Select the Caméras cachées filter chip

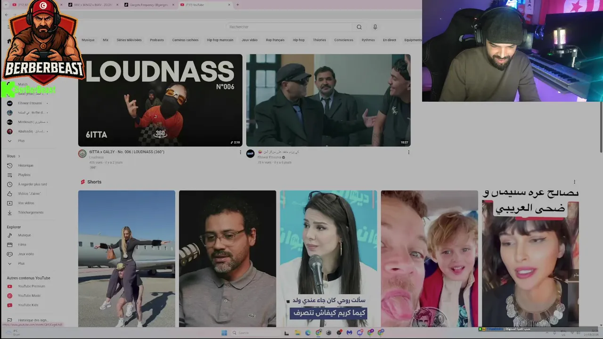[185, 40]
